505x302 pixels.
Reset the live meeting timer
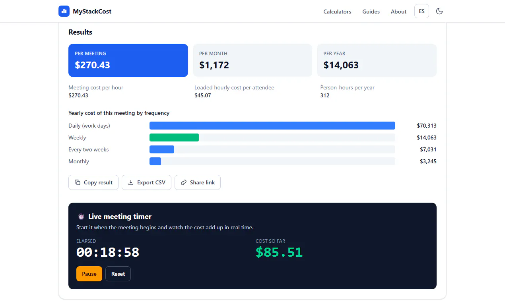point(118,274)
